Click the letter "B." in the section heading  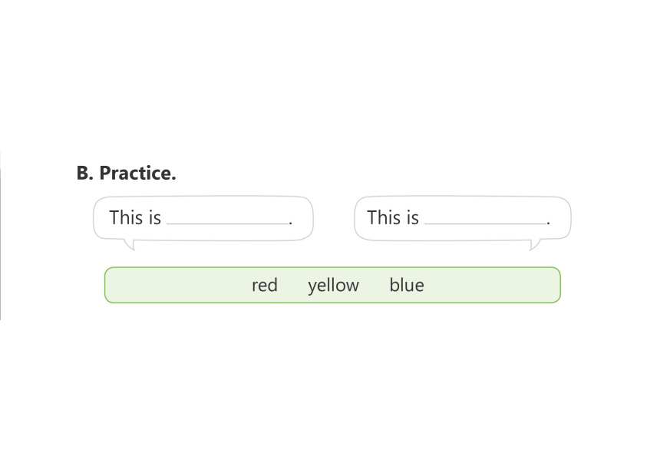point(84,174)
